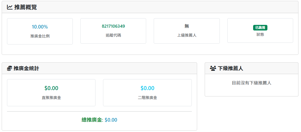Viewport: 301px width, 132px height.
Task: Click the 直推推廣金 label
Action: [x=51, y=98]
